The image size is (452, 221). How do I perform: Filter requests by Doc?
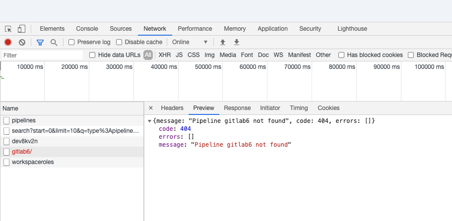[x=263, y=55]
